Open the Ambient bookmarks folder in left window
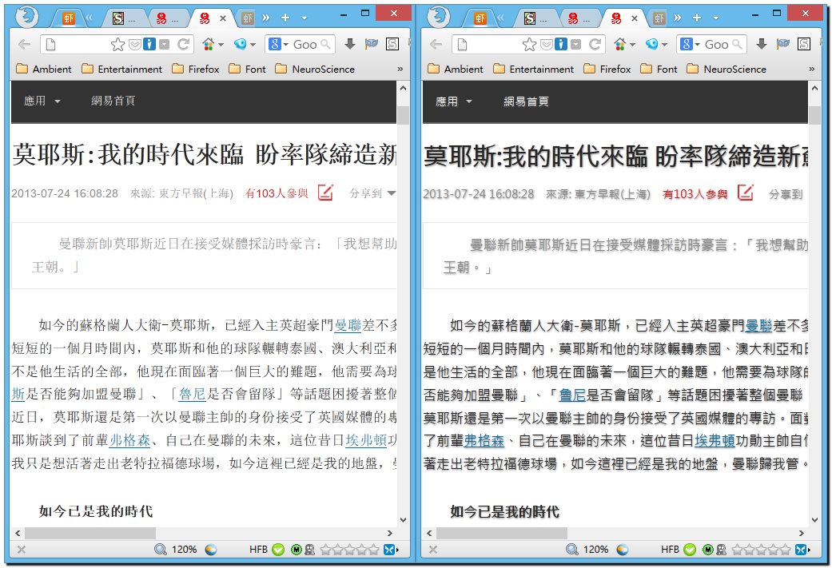 44,69
